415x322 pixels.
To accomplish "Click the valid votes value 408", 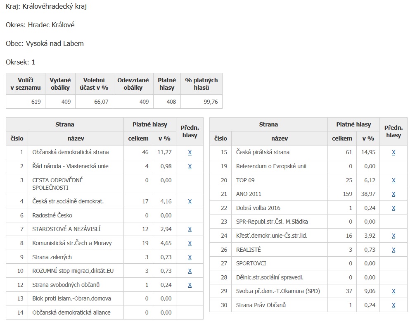I will pos(171,102).
